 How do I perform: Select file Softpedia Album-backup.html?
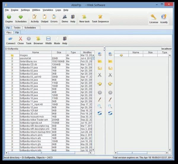point(48,132)
